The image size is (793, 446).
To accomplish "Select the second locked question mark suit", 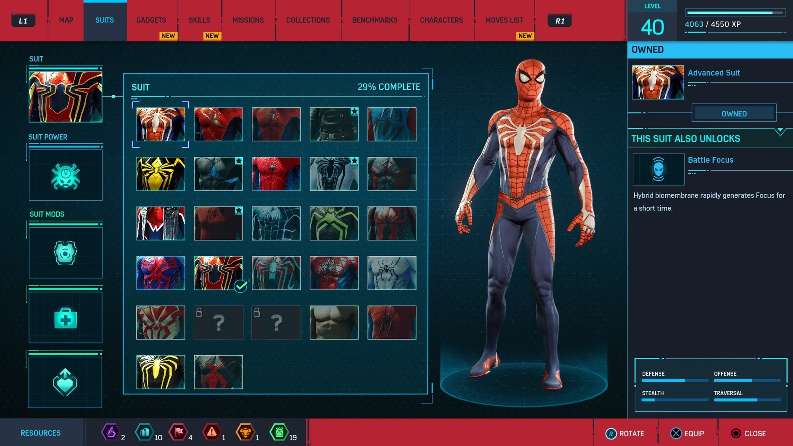I will (x=276, y=322).
